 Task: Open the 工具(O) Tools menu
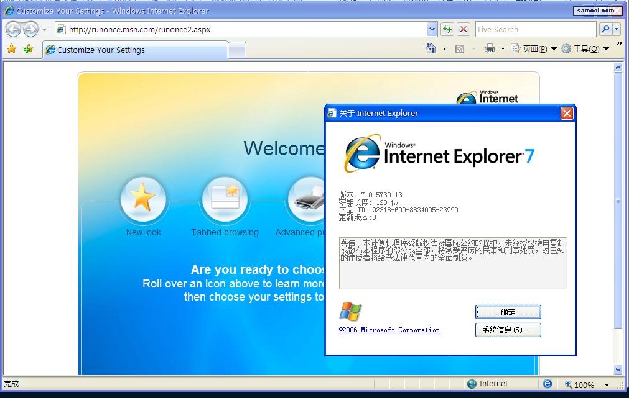point(585,49)
